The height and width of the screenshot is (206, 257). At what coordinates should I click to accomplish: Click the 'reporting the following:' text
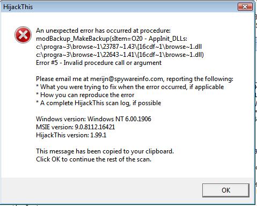click(200, 79)
